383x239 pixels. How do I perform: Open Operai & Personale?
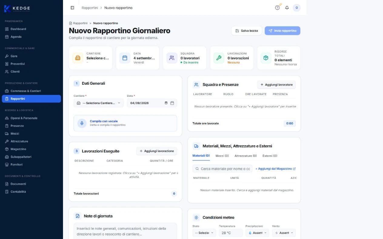[31, 118]
